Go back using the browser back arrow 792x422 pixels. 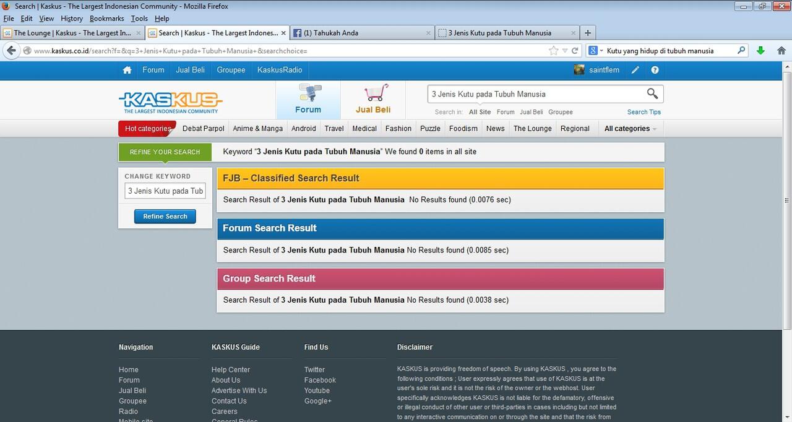(x=11, y=51)
